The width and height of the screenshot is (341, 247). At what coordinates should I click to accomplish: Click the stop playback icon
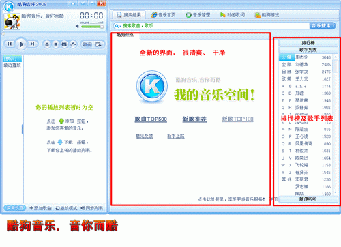(x=56, y=44)
